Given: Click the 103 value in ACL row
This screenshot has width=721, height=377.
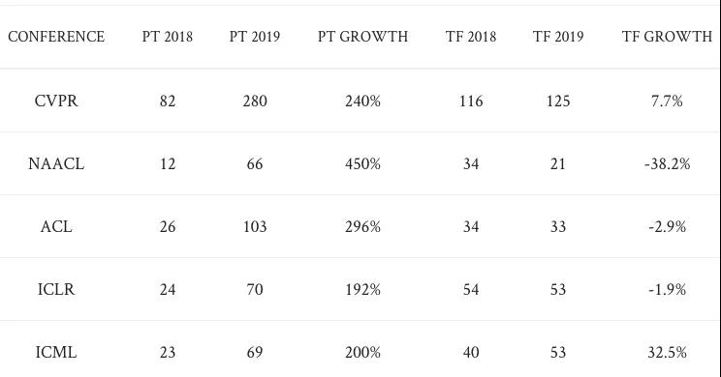Looking at the screenshot, I should pos(255,226).
